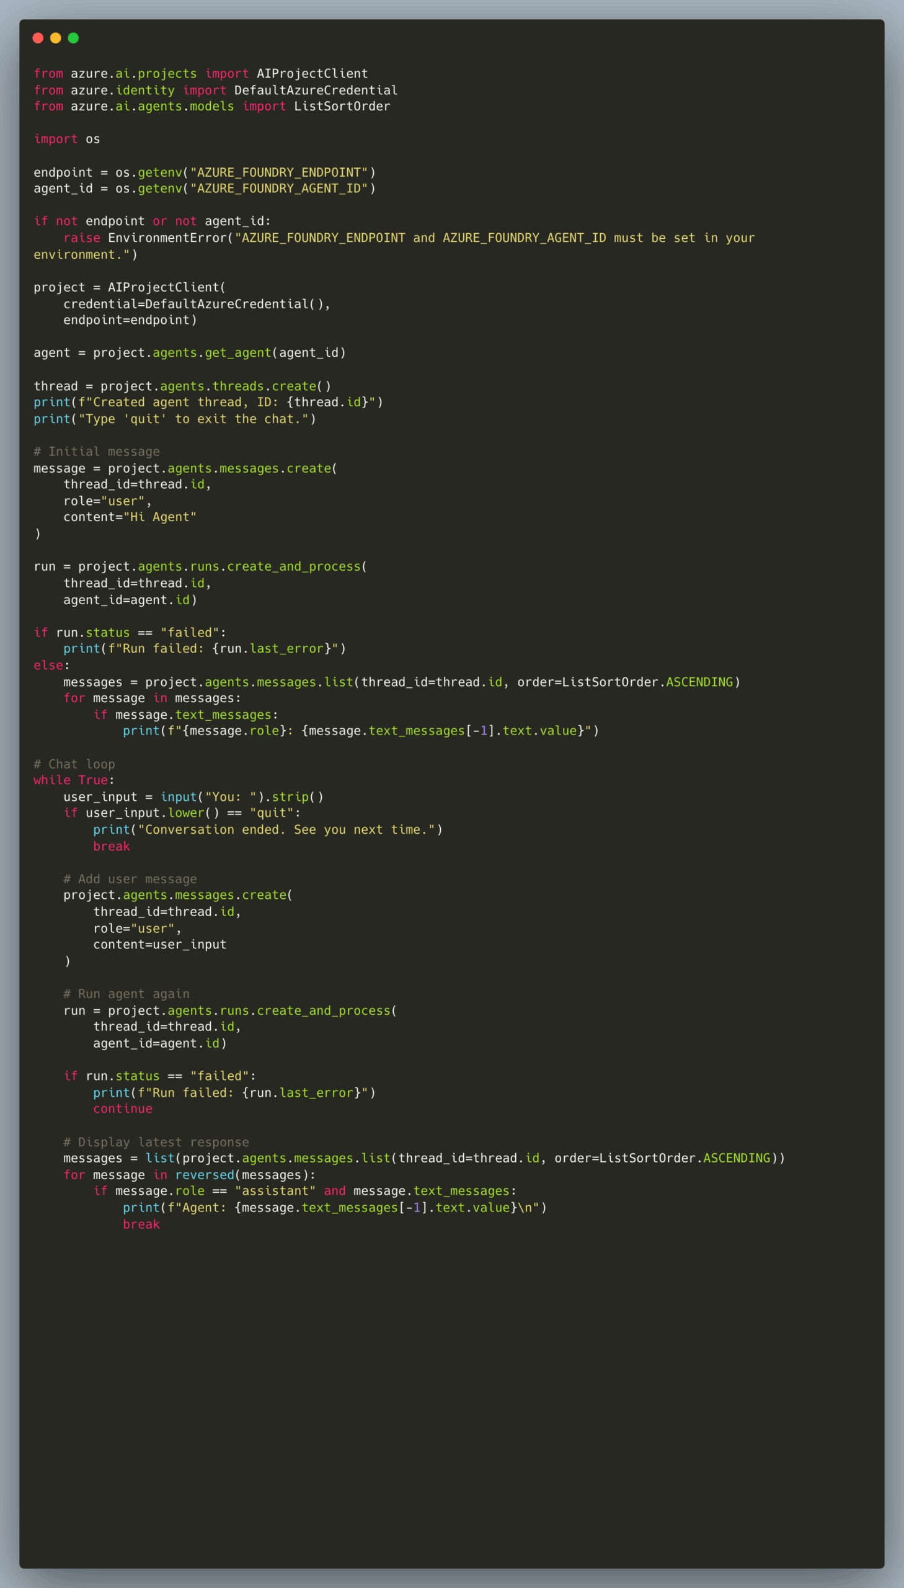Click the "Type 'quit' to exit" print string

click(193, 419)
